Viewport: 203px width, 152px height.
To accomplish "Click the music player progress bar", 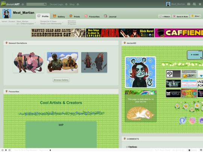I will coord(101,150).
